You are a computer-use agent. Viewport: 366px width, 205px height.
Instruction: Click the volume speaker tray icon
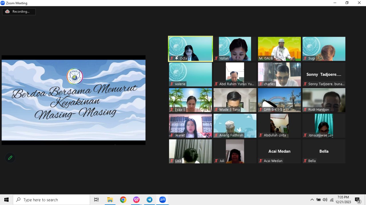[x=325, y=200]
